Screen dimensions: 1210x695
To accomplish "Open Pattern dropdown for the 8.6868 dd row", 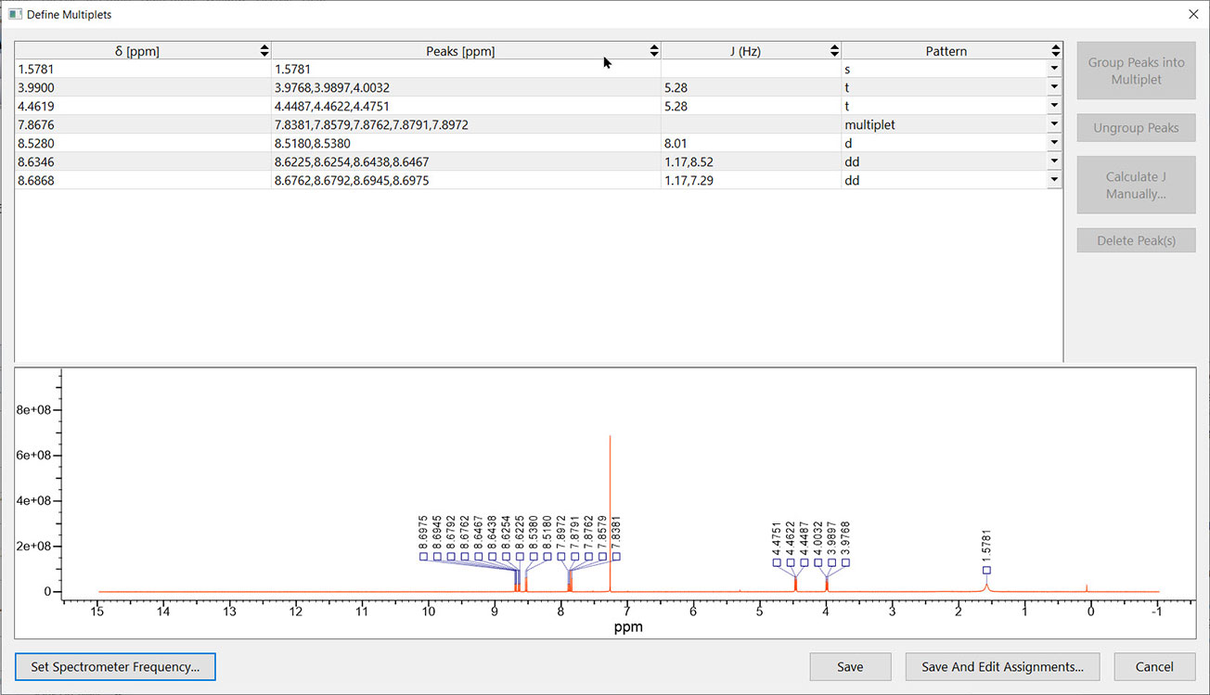I will point(1054,181).
